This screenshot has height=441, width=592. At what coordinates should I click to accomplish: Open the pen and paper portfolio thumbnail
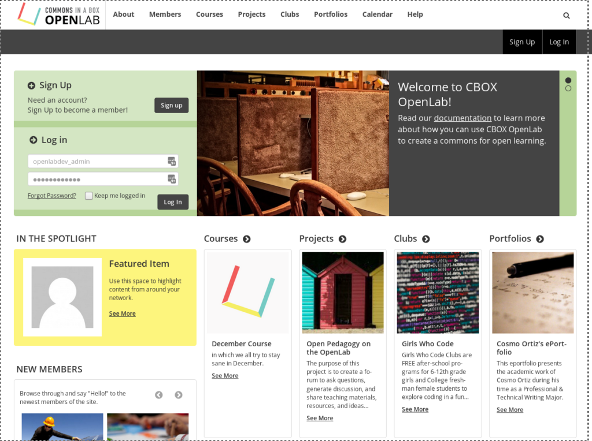point(532,293)
